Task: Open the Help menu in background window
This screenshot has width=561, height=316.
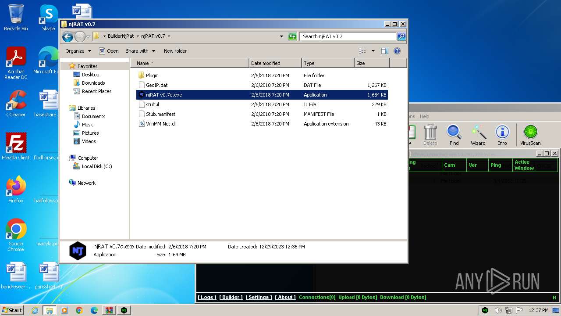Action: pos(424,116)
